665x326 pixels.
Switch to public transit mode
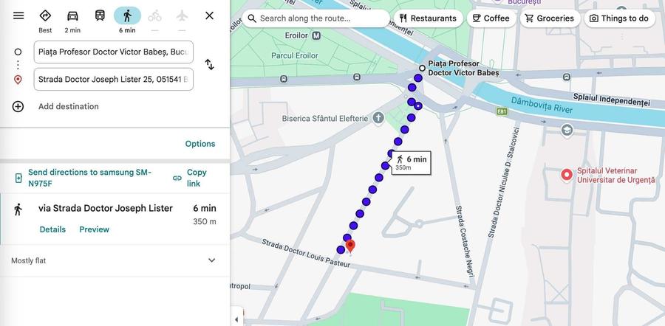[x=100, y=16]
